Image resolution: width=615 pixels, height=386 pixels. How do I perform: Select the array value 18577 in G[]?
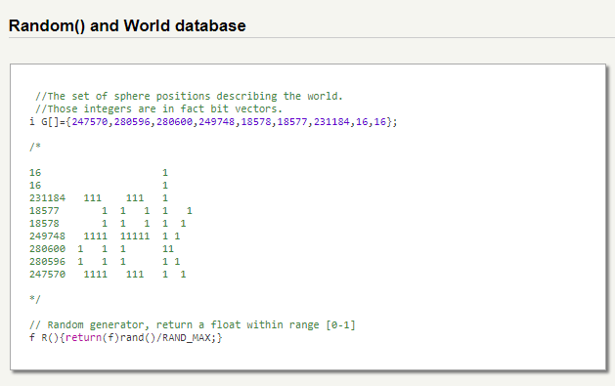[x=292, y=122]
